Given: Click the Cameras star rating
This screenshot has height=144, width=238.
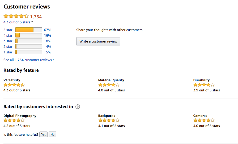Looking at the screenshot, I should pyautogui.click(x=204, y=120).
